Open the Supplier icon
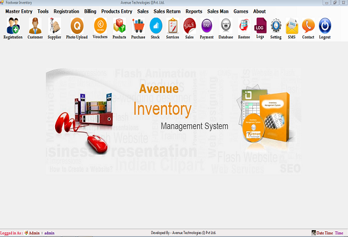 (x=55, y=28)
